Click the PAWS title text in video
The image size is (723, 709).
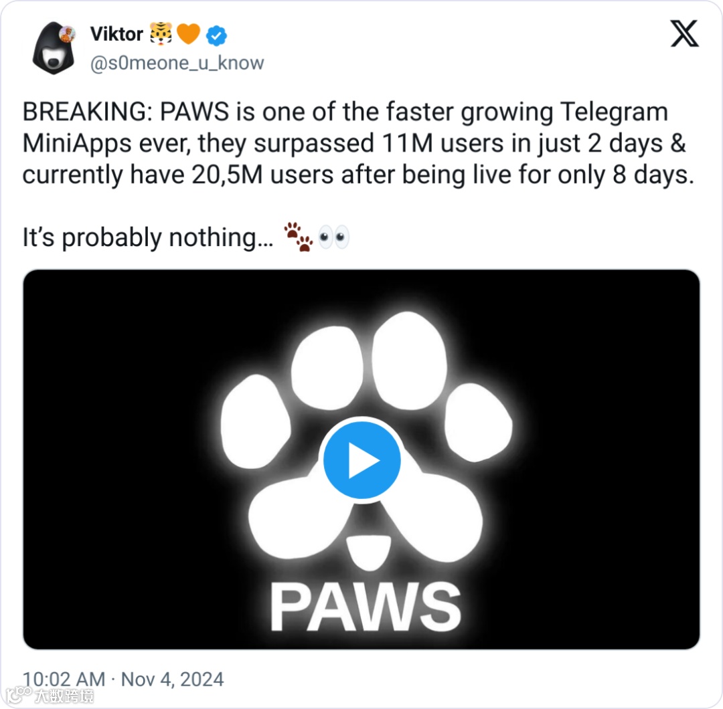coord(365,607)
